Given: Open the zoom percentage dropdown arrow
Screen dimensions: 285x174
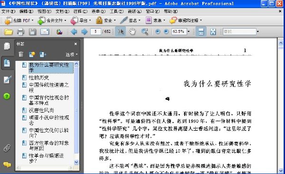Looking at the screenshot, I should [x=189, y=31].
